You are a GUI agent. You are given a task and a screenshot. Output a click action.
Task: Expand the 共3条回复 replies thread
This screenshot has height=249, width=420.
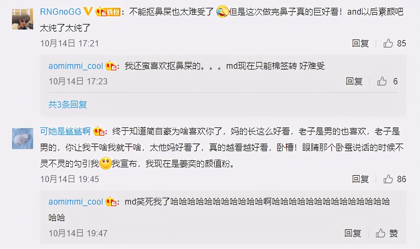coord(68,104)
